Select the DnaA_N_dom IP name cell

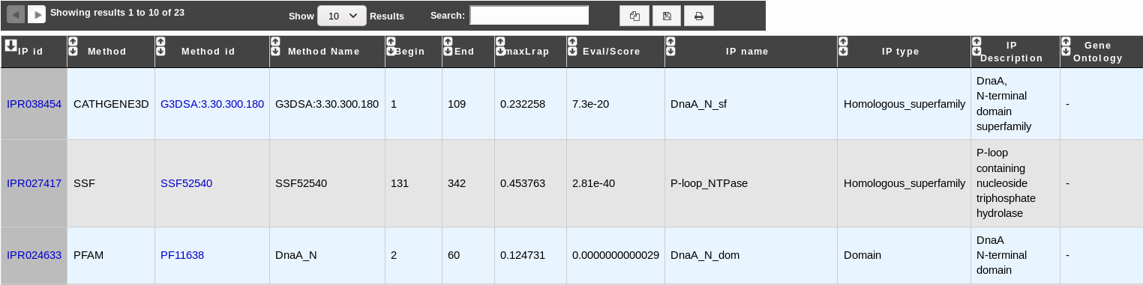[x=751, y=255]
